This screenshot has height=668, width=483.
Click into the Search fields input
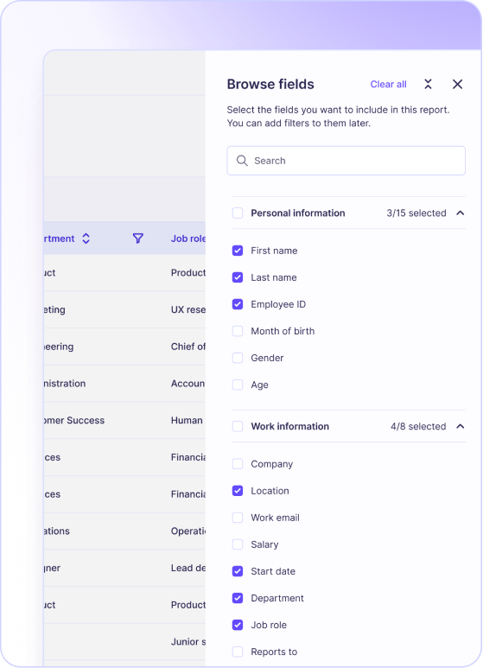[x=346, y=161]
